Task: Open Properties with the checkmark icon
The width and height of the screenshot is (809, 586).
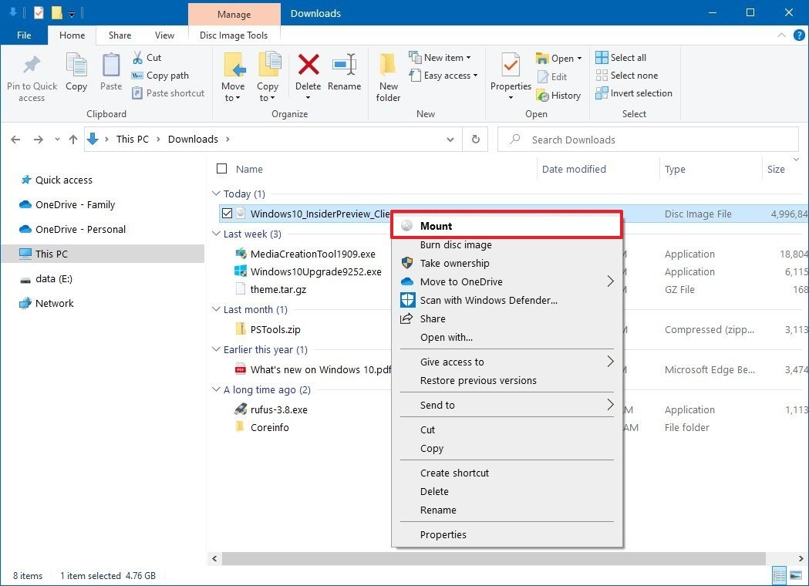Action: pyautogui.click(x=511, y=65)
